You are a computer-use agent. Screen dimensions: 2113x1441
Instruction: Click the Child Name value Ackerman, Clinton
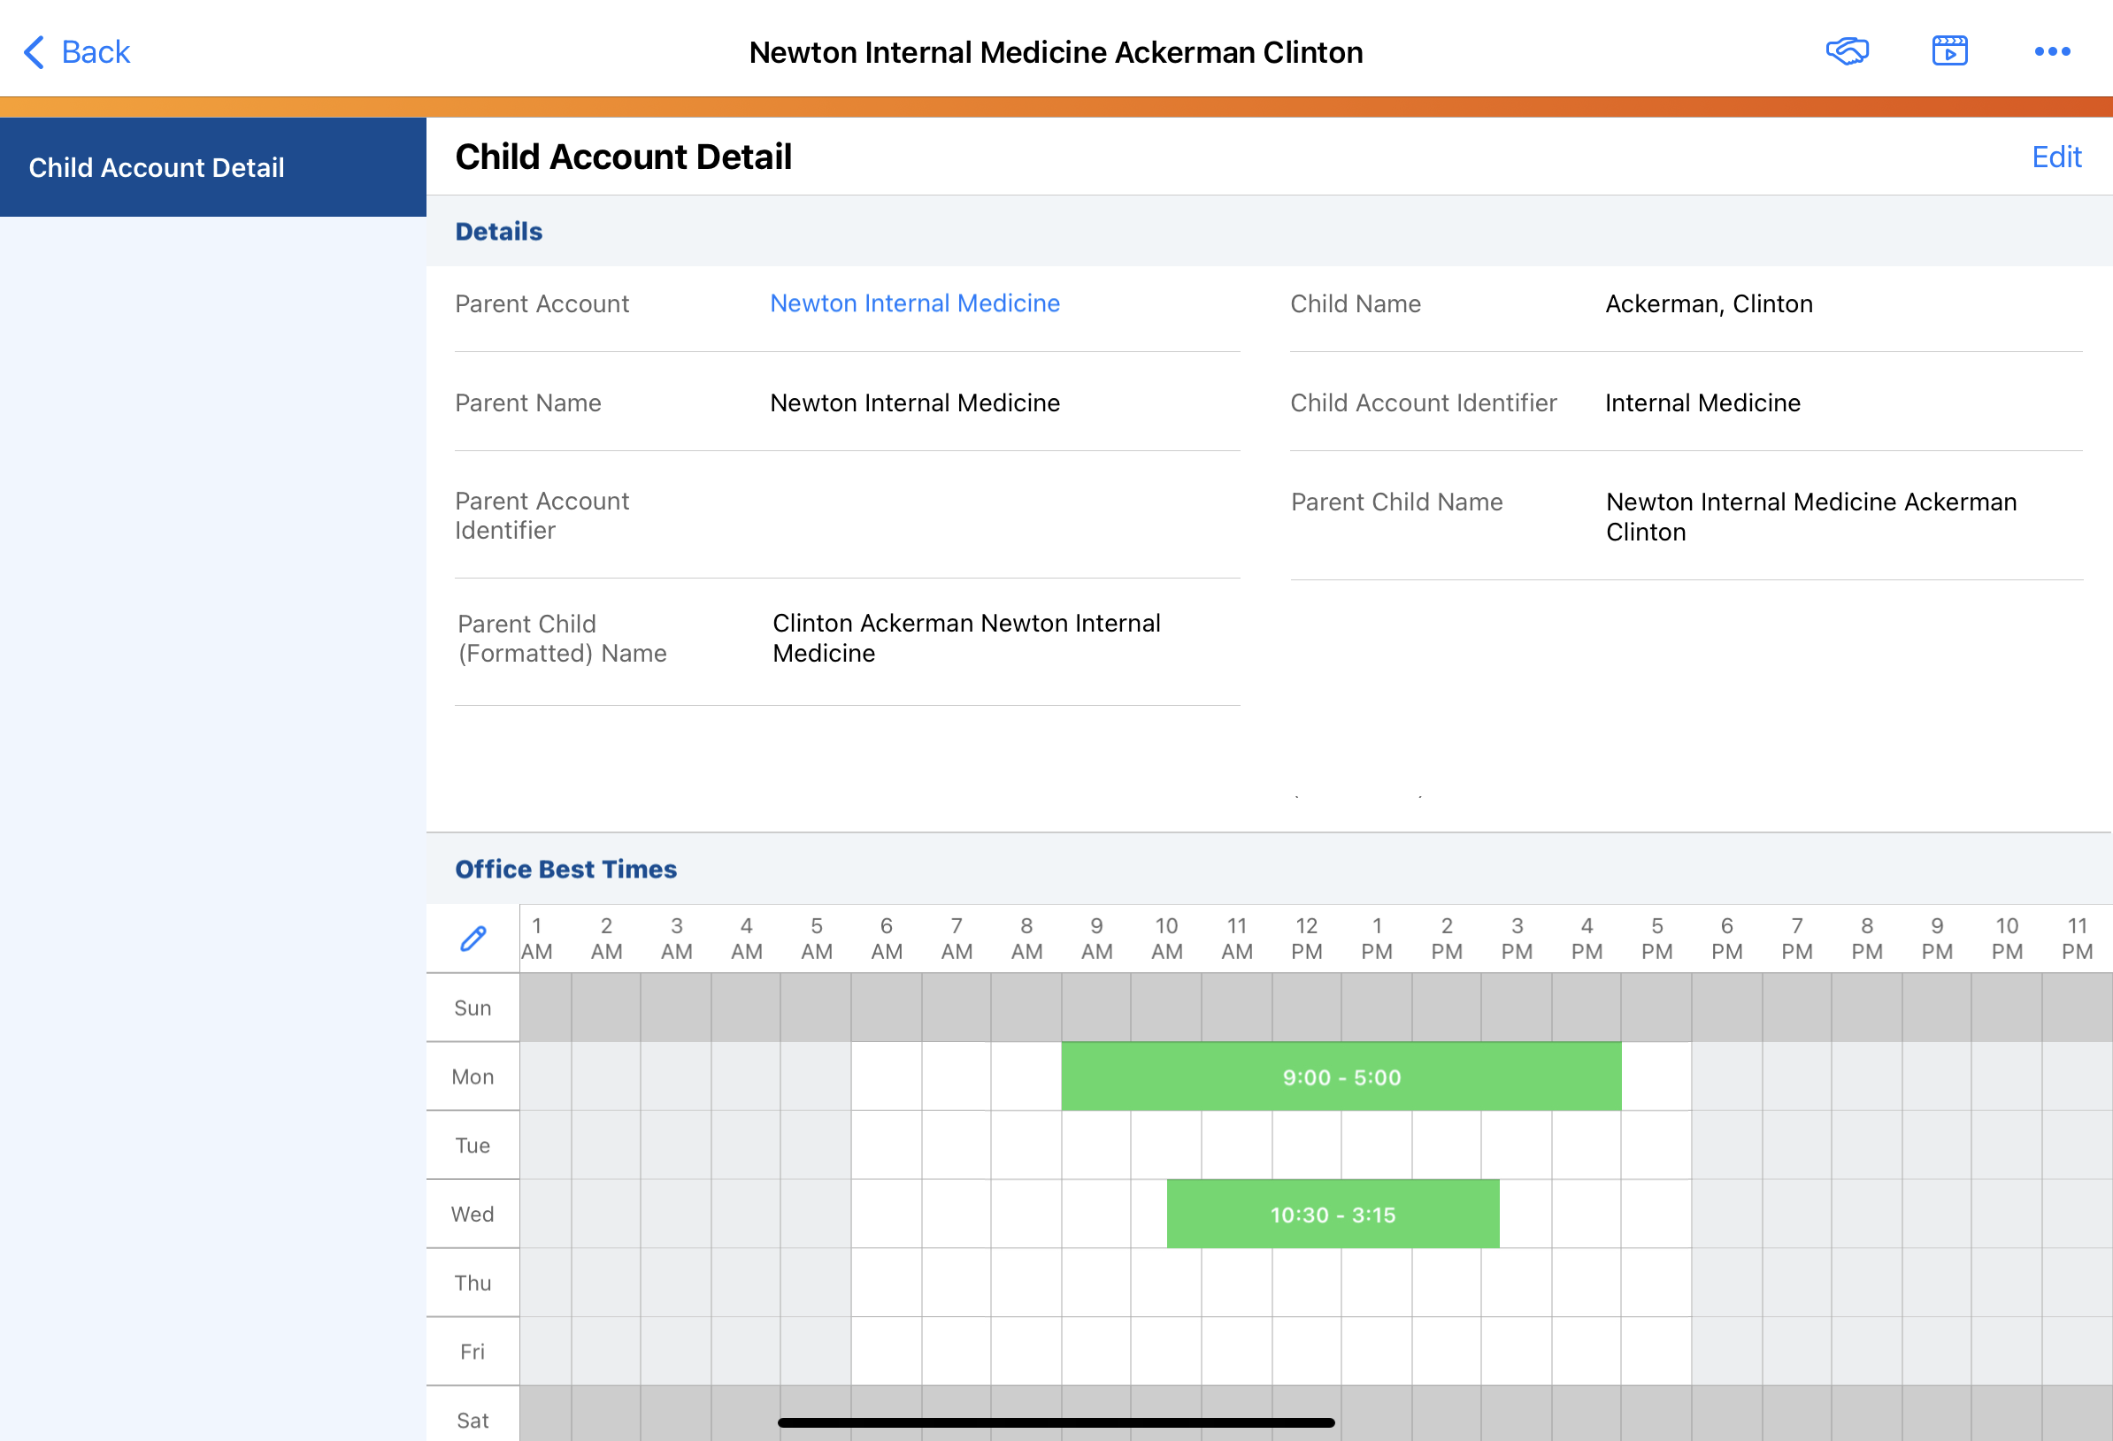click(1709, 303)
